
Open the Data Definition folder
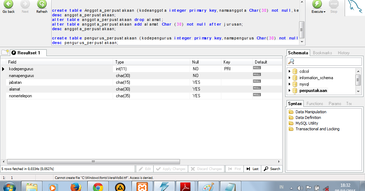pyautogui.click(x=305, y=118)
